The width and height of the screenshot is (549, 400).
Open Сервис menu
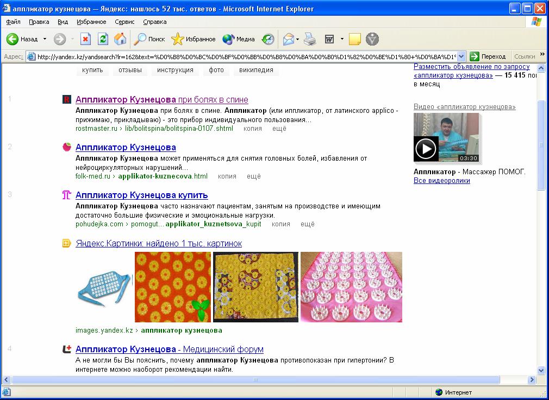point(124,22)
